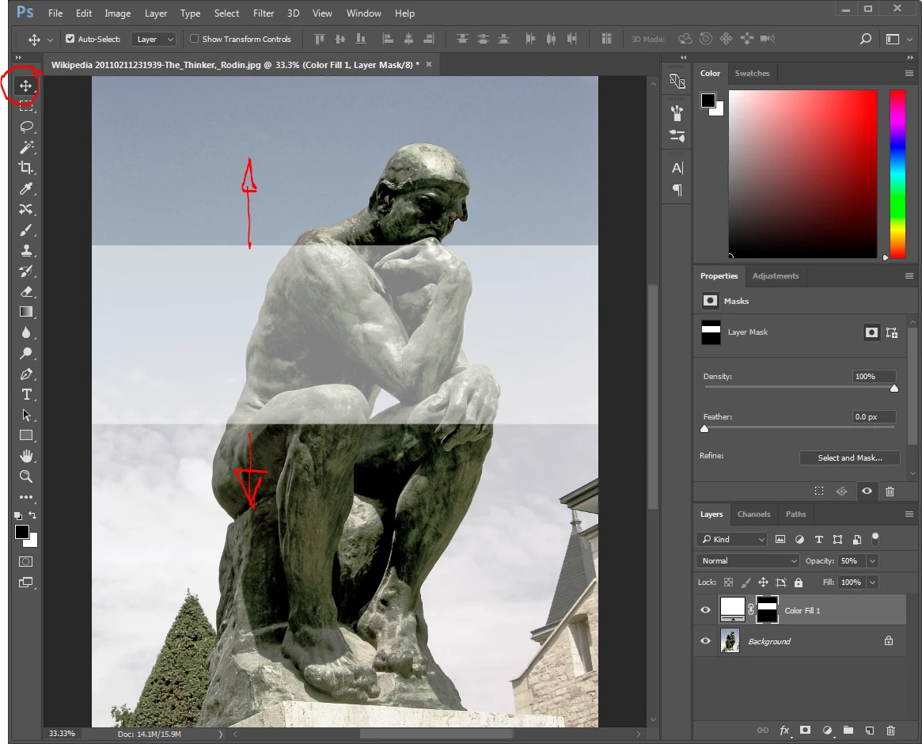Toggle lock all in Layers panel

[798, 583]
